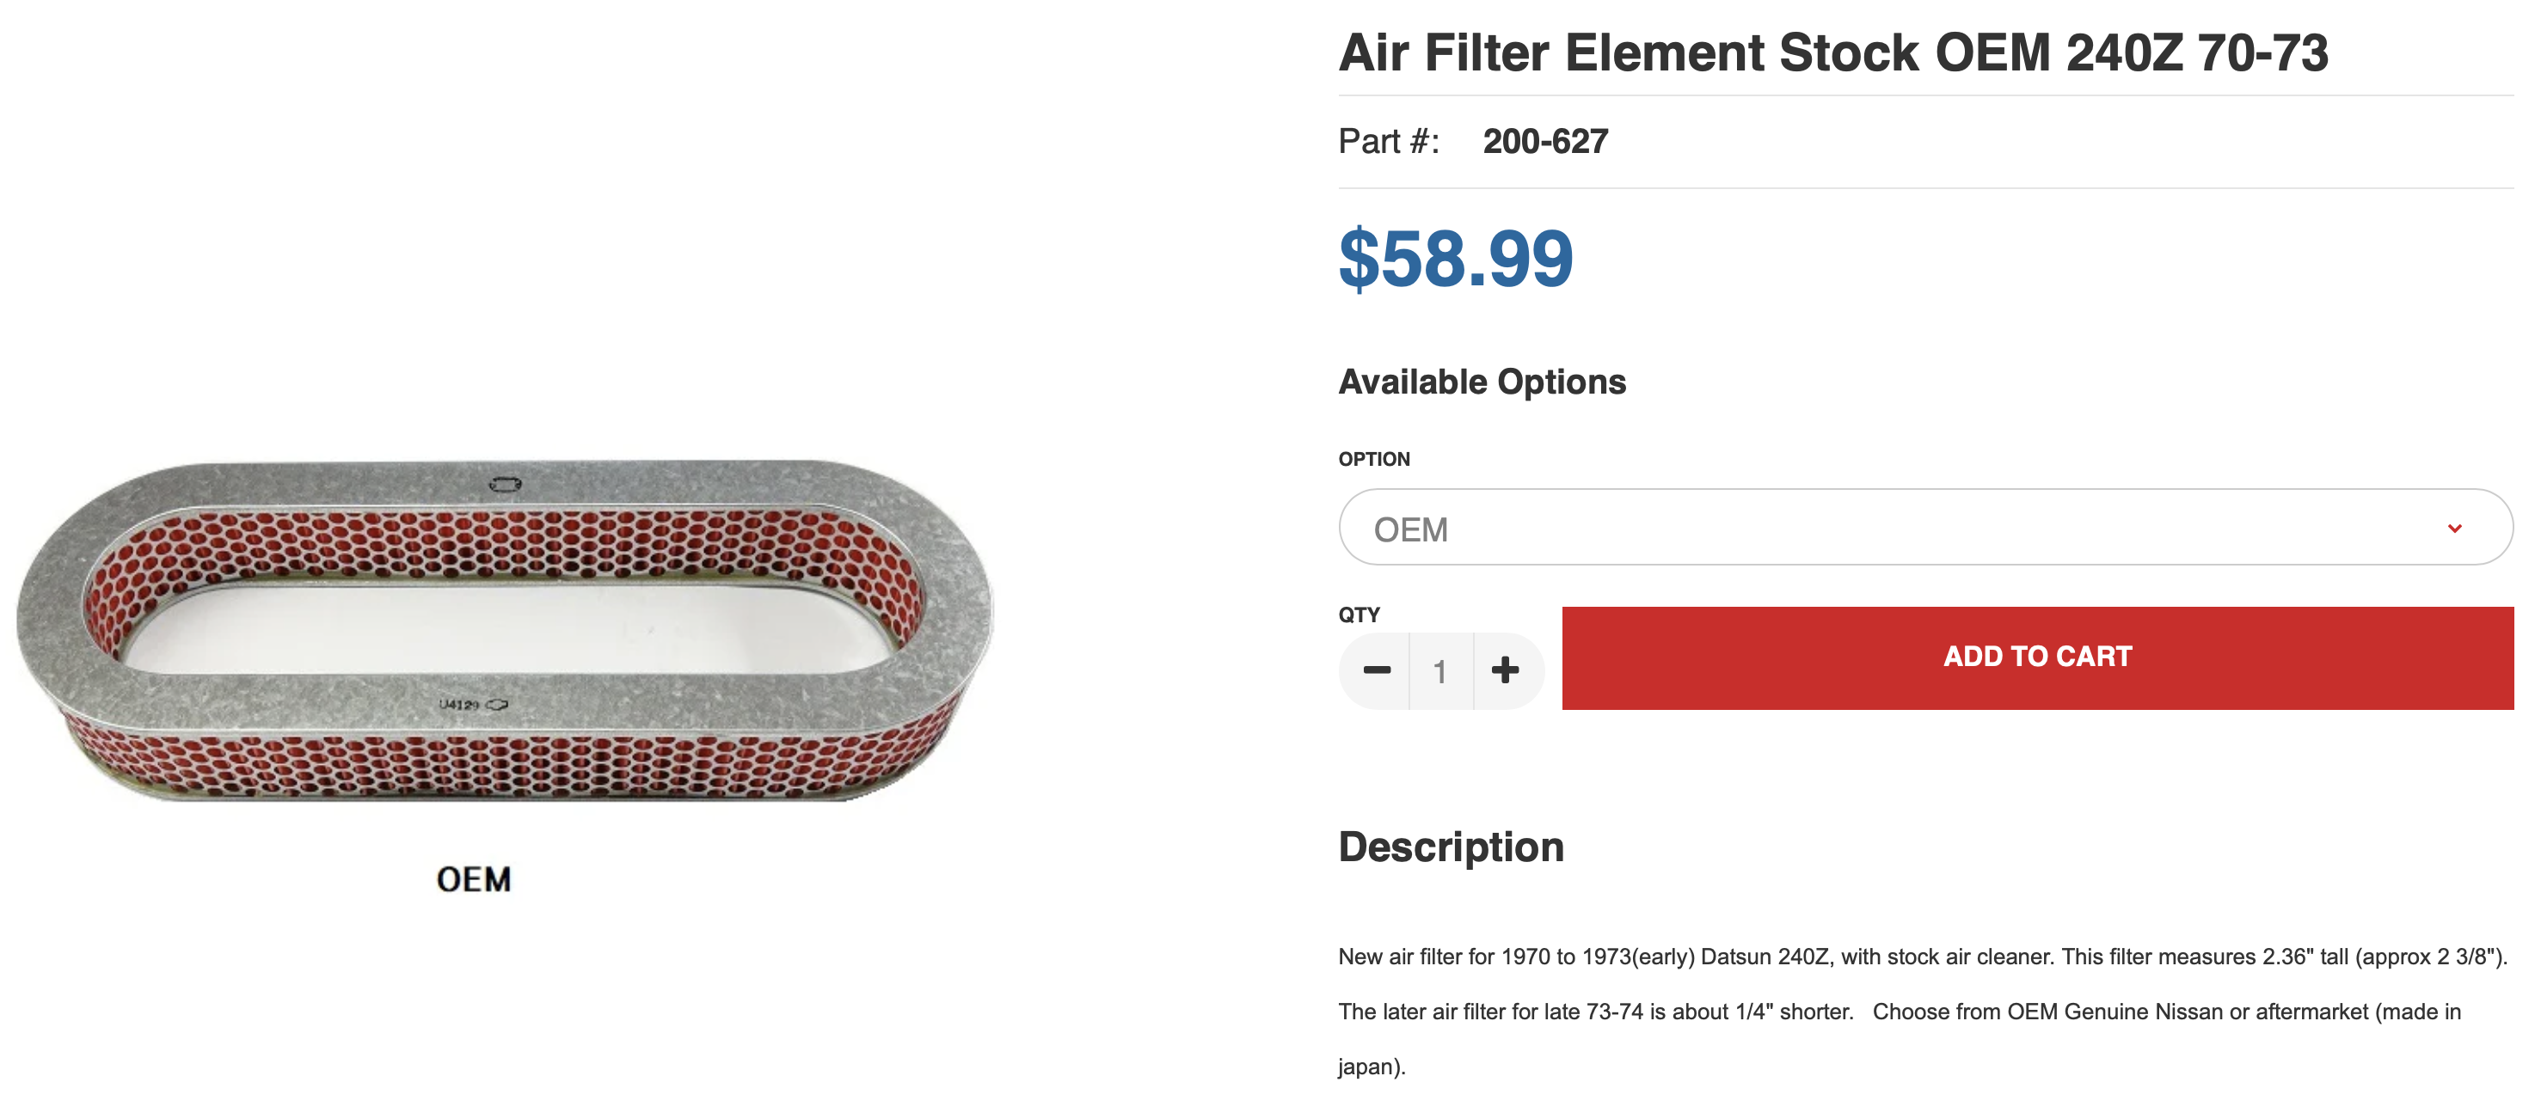Click the minus quantity icon
Screen dimensions: 2535x1119
1376,670
